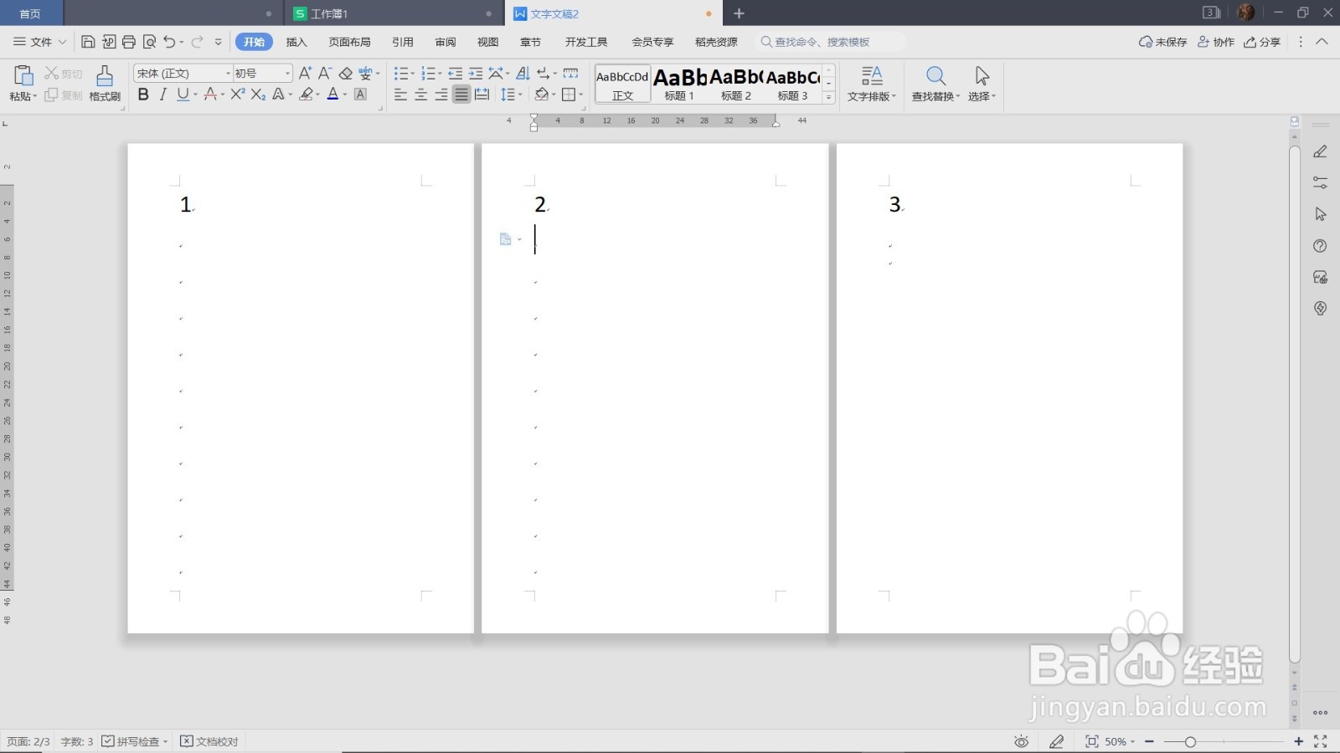The height and width of the screenshot is (753, 1340).
Task: Toggle Underline formatting
Action: coord(183,95)
